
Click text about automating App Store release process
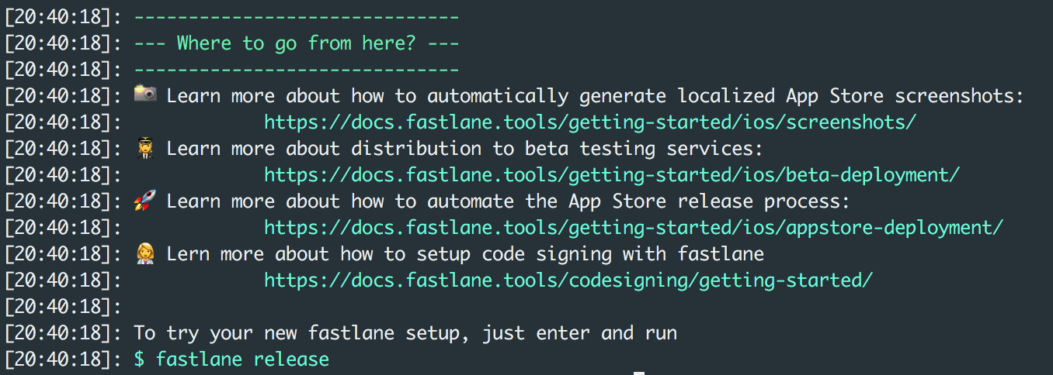coord(509,201)
